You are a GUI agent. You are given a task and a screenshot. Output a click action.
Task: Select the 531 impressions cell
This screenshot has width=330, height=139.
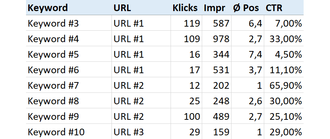217,69
